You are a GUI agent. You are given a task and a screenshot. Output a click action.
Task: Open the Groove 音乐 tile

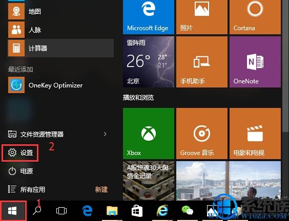coord(202,134)
